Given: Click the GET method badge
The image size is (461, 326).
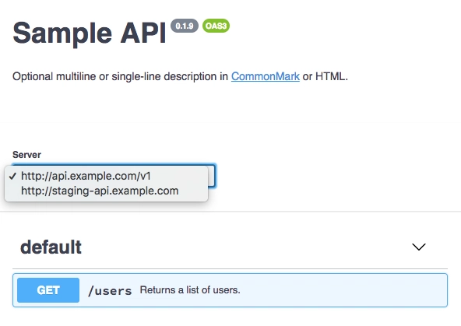Looking at the screenshot, I should pos(48,290).
